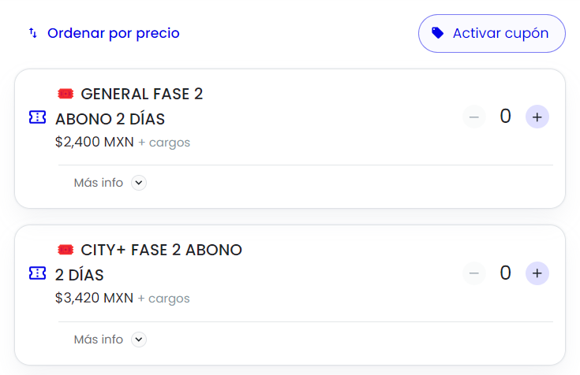Click the red ticket emoji before CITY+ FASE 2

click(x=65, y=250)
